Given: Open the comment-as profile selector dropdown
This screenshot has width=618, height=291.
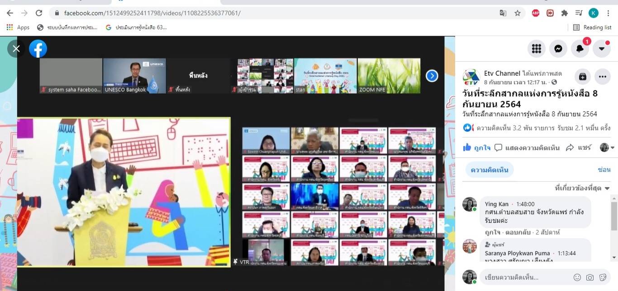Looking at the screenshot, I should [607, 148].
